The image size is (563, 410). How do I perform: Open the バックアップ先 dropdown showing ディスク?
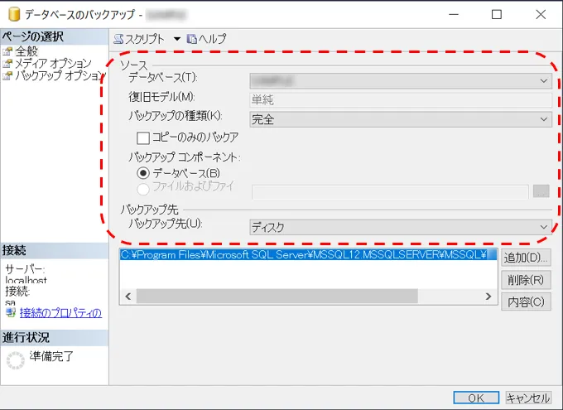point(544,226)
